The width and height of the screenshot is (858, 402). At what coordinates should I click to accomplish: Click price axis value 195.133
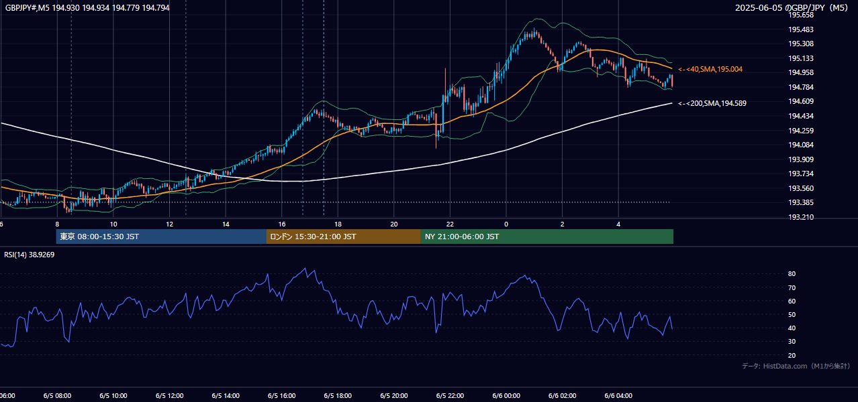[x=801, y=58]
